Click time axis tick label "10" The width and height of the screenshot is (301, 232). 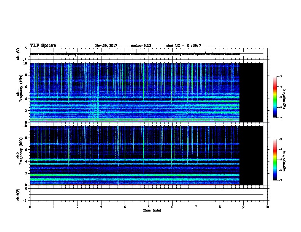[x=267, y=207]
